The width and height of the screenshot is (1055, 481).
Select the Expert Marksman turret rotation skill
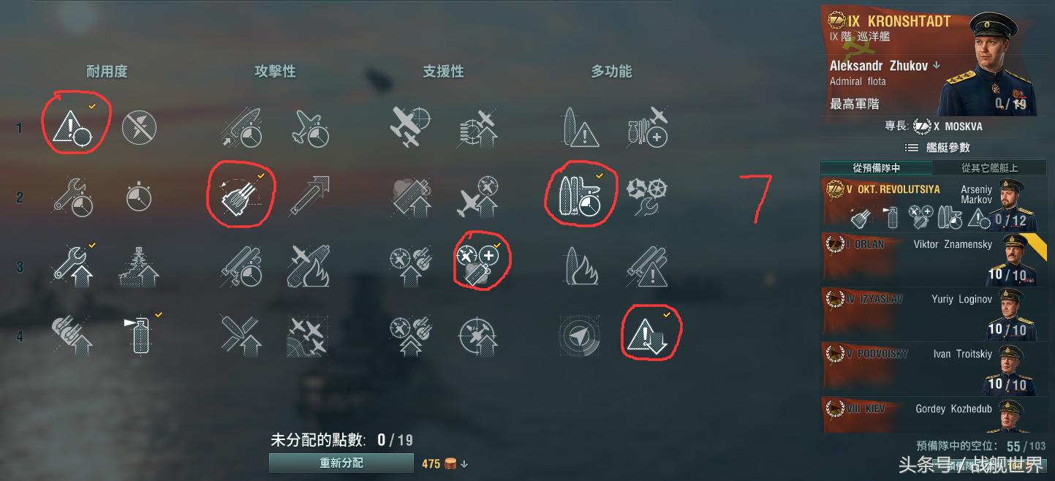pos(241,195)
